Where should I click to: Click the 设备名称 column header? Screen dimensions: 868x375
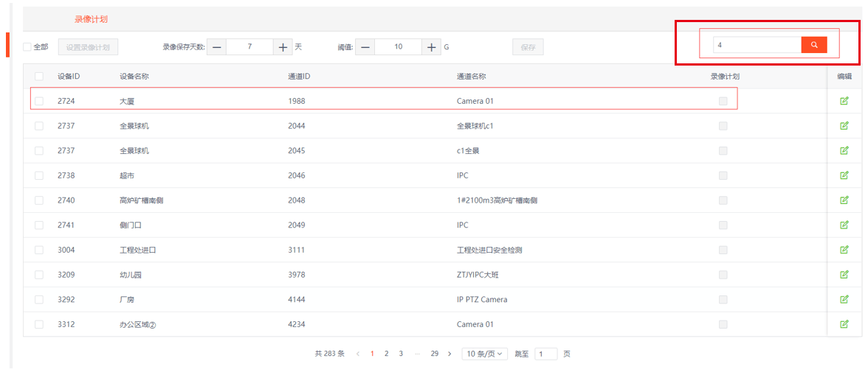click(134, 76)
